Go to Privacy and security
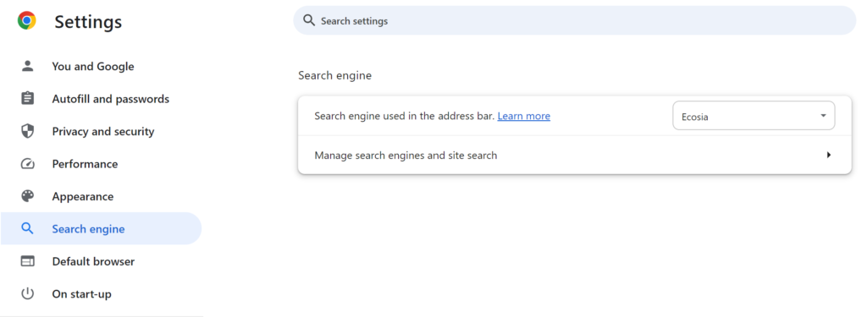 tap(102, 131)
